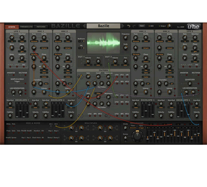Screen dimensions: 207x187
Task: Open the OSC 1 Cents selector
Action: coord(44,41)
